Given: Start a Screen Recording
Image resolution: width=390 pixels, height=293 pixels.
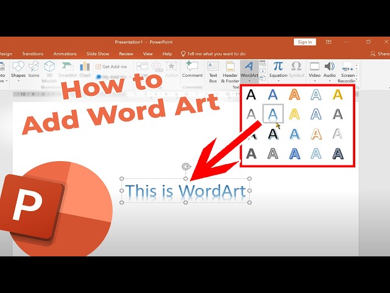Looking at the screenshot, I should pyautogui.click(x=347, y=72).
